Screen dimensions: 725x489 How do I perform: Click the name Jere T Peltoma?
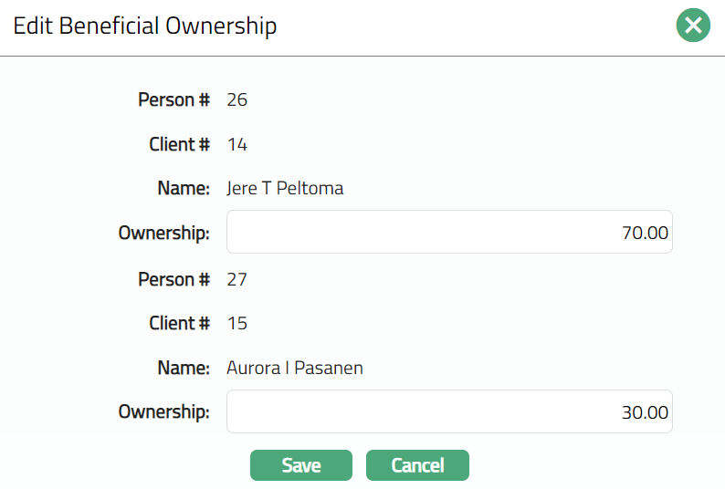[285, 189]
